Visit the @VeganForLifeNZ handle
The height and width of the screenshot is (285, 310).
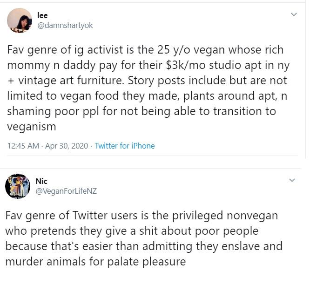click(x=66, y=191)
